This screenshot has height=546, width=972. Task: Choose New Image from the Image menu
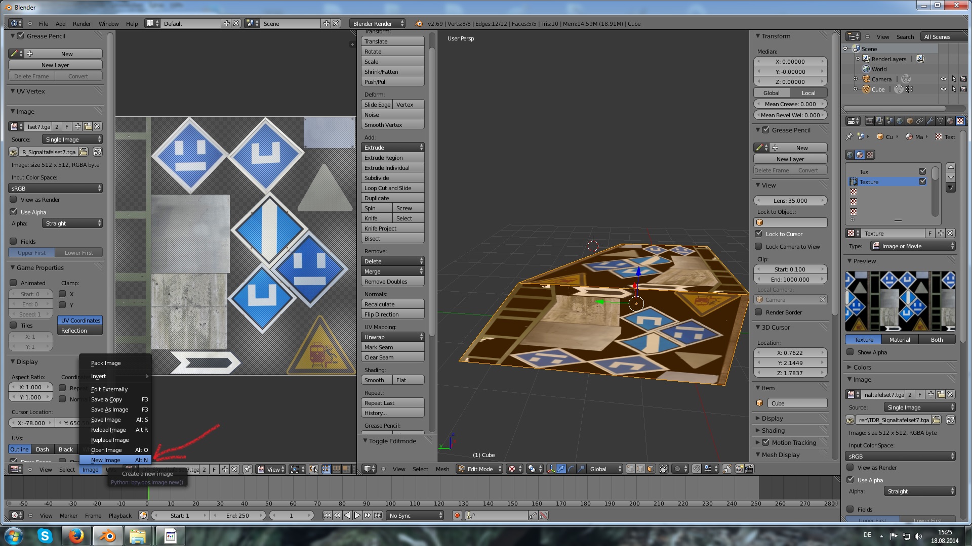point(106,460)
